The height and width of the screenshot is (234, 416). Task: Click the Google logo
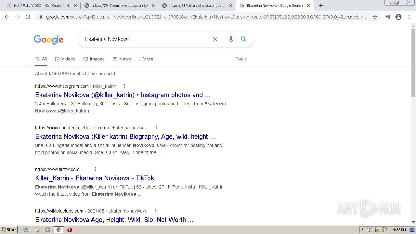point(48,40)
